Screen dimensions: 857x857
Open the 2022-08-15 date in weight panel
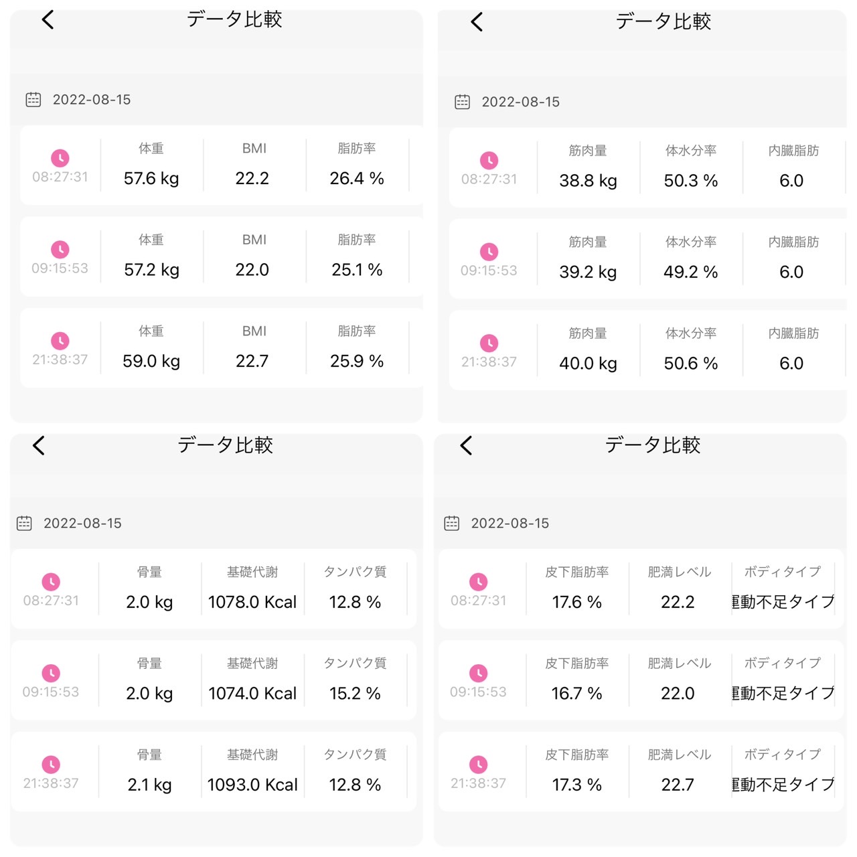pos(92,100)
